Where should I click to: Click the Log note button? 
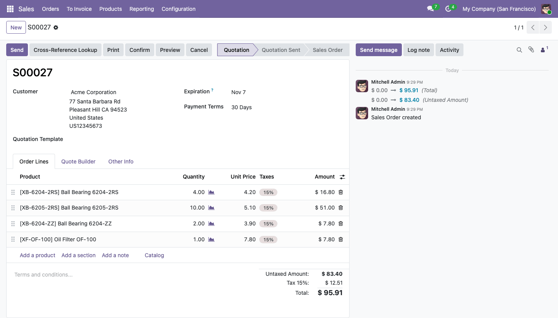pyautogui.click(x=418, y=50)
